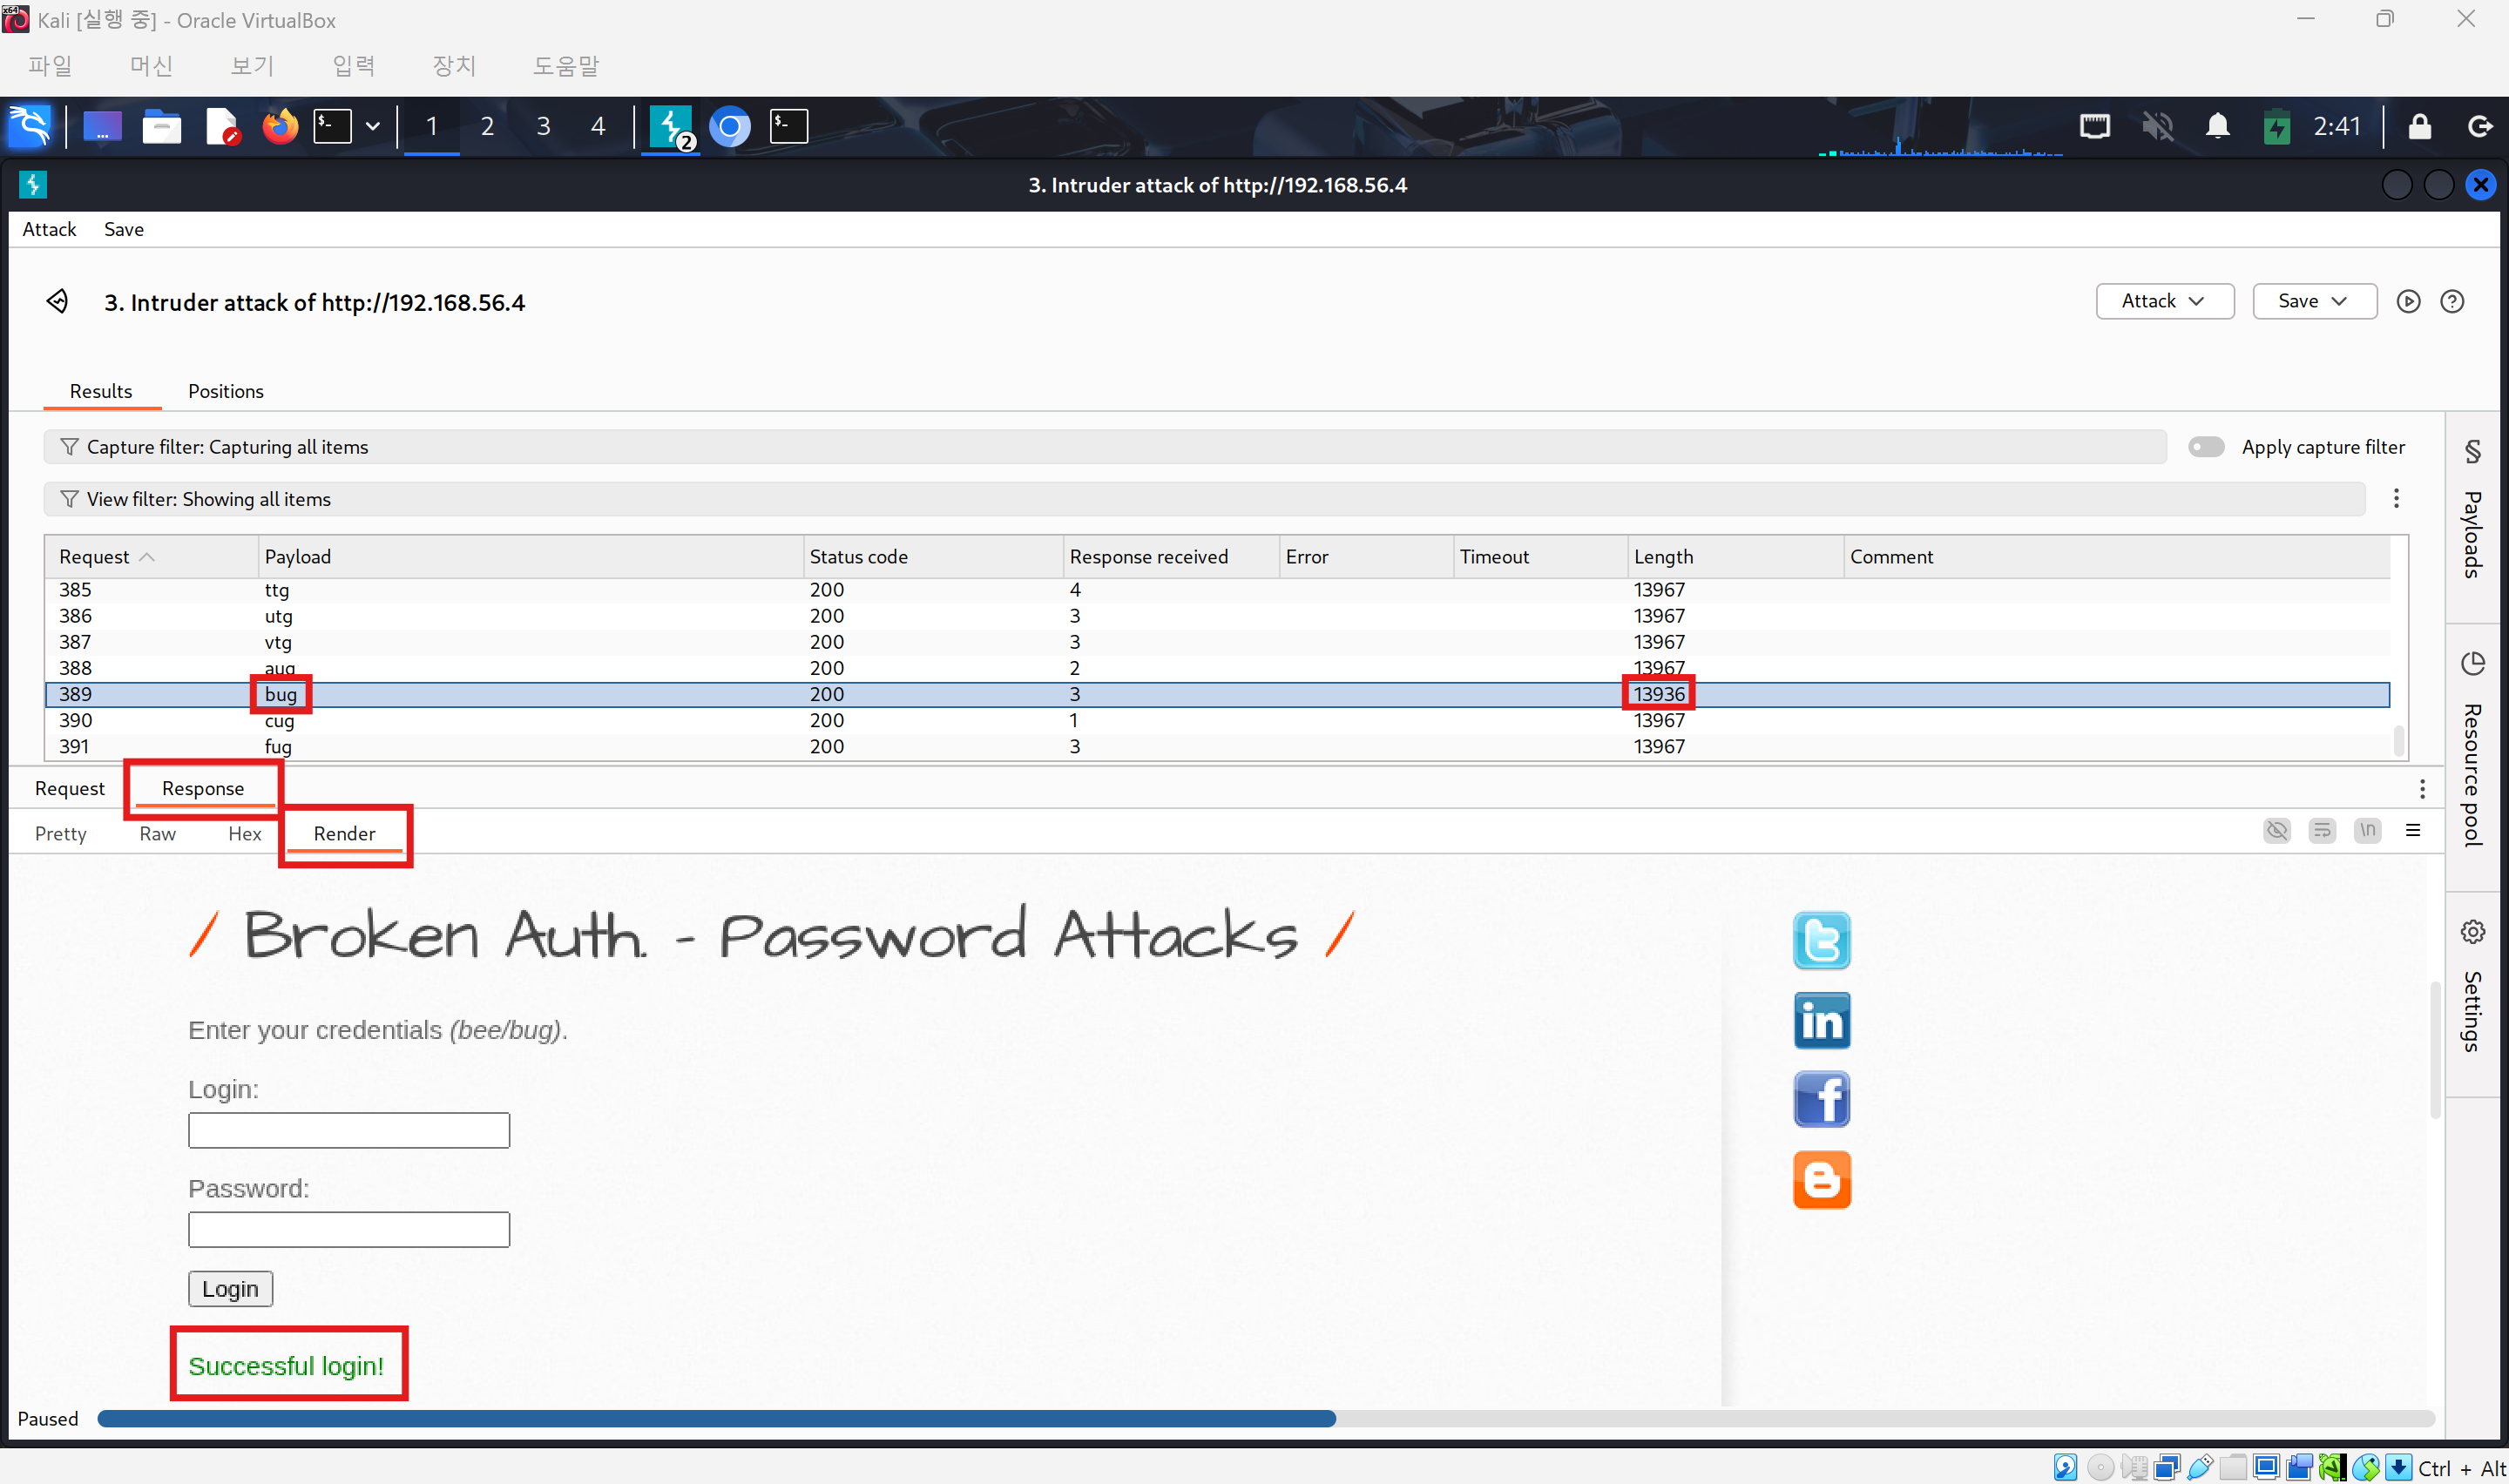Switch to the Raw response view tab

[x=157, y=833]
